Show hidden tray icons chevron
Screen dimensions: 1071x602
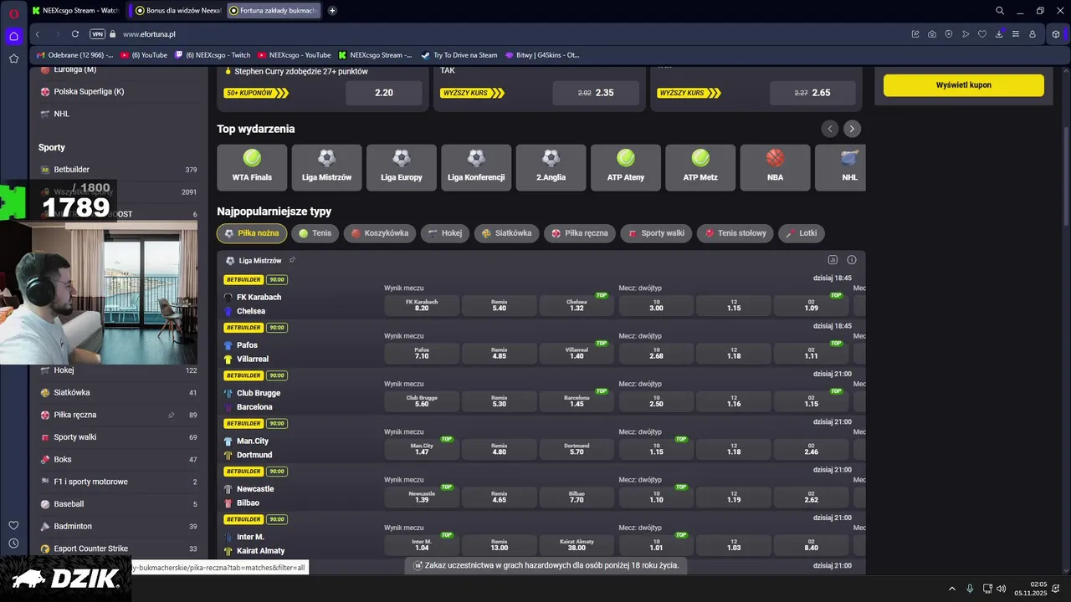(952, 589)
